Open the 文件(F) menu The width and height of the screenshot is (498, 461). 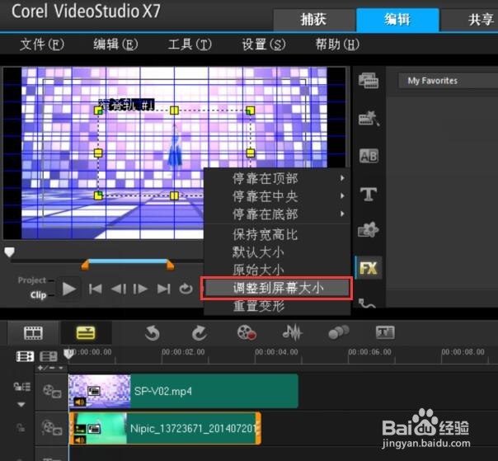click(42, 45)
